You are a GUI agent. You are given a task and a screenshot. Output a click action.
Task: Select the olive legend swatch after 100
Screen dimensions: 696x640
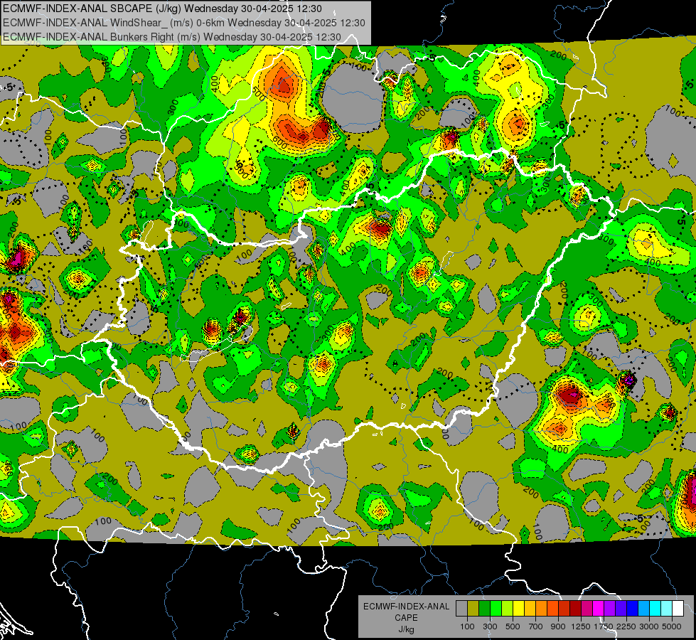tap(473, 609)
